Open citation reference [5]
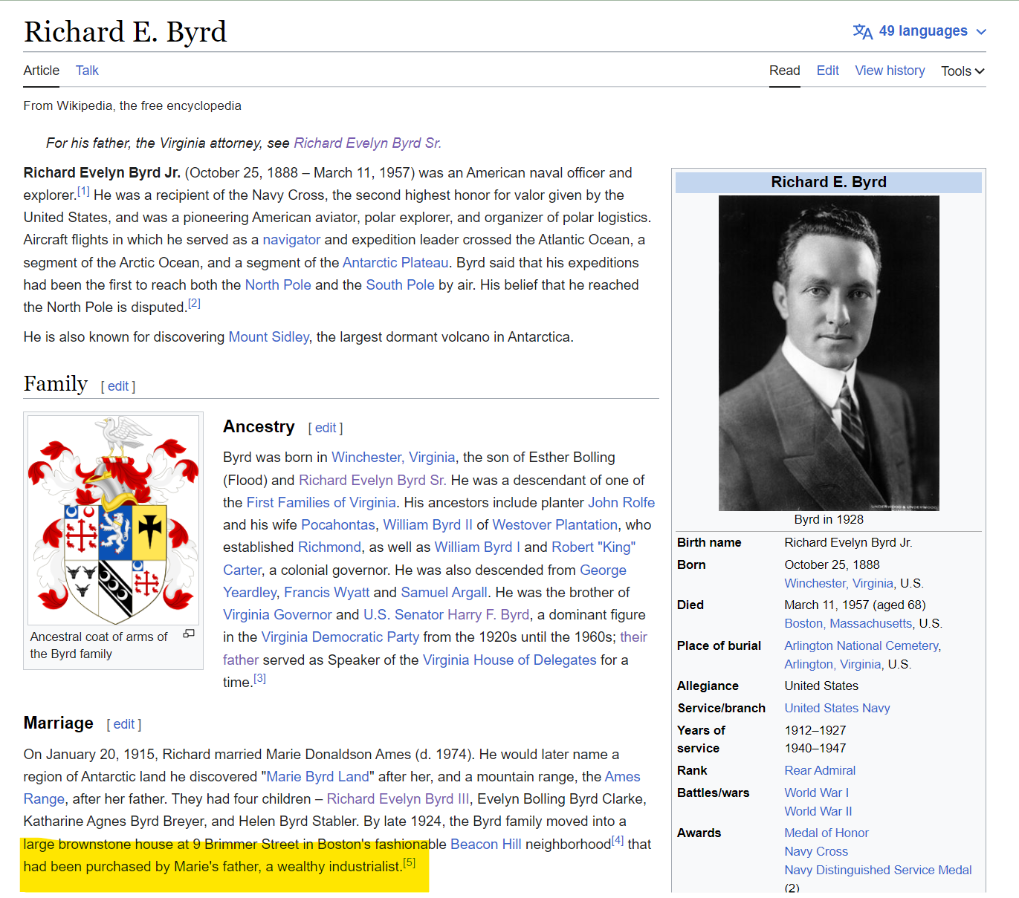Screen dimensions: 1019x898 [409, 863]
